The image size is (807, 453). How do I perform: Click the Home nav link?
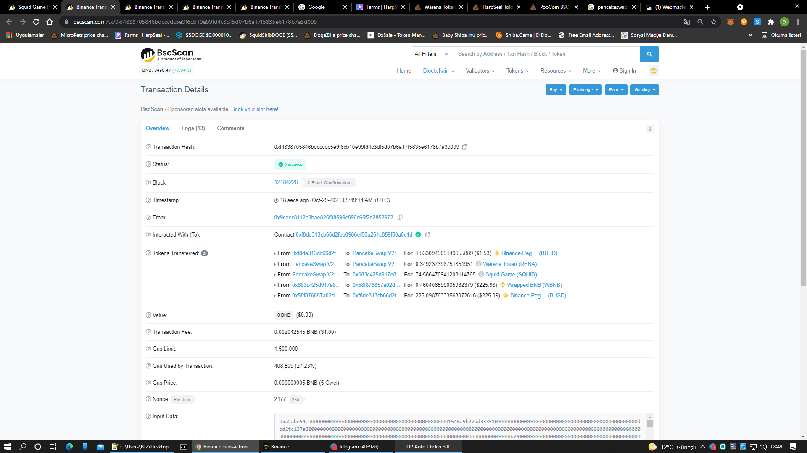[404, 71]
